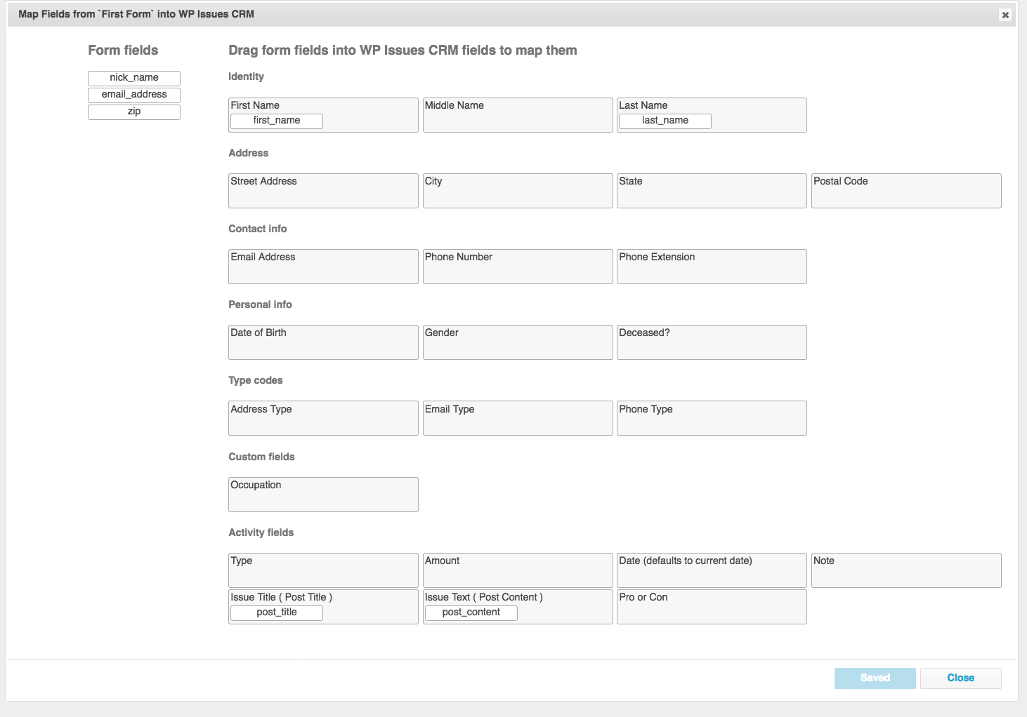Click the Form fields heading
Image resolution: width=1027 pixels, height=717 pixels.
tap(123, 51)
